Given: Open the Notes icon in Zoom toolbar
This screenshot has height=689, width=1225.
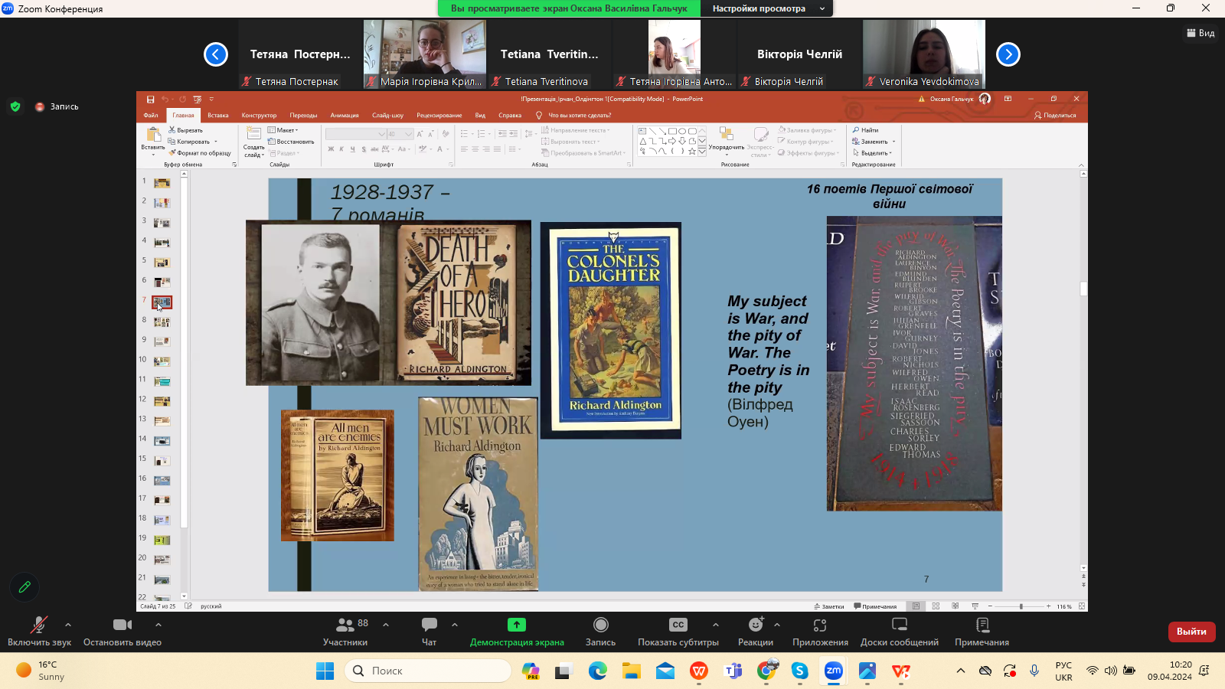Looking at the screenshot, I should pyautogui.click(x=982, y=625).
